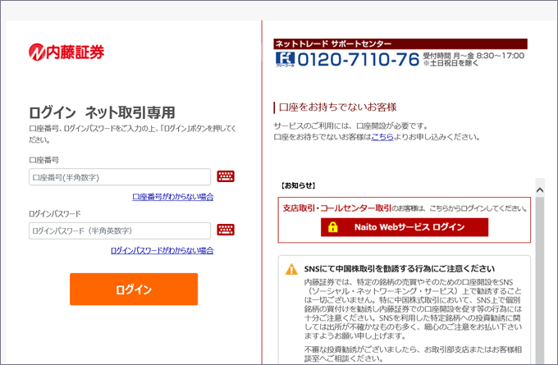Click the notice scrollbar up arrow
Image resolution: width=558 pixels, height=365 pixels.
540,190
